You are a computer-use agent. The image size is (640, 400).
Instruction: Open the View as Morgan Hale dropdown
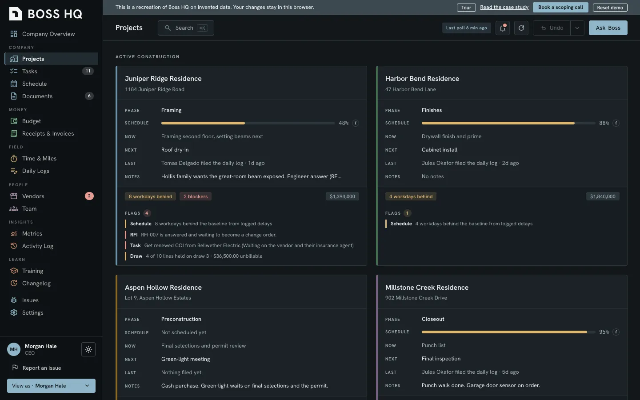pyautogui.click(x=51, y=386)
